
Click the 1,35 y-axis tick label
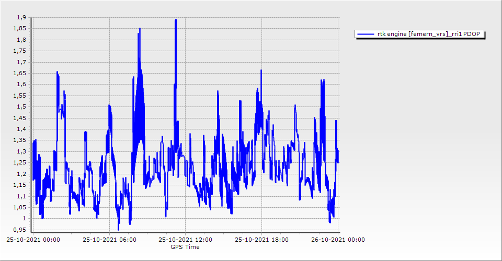point(19,140)
